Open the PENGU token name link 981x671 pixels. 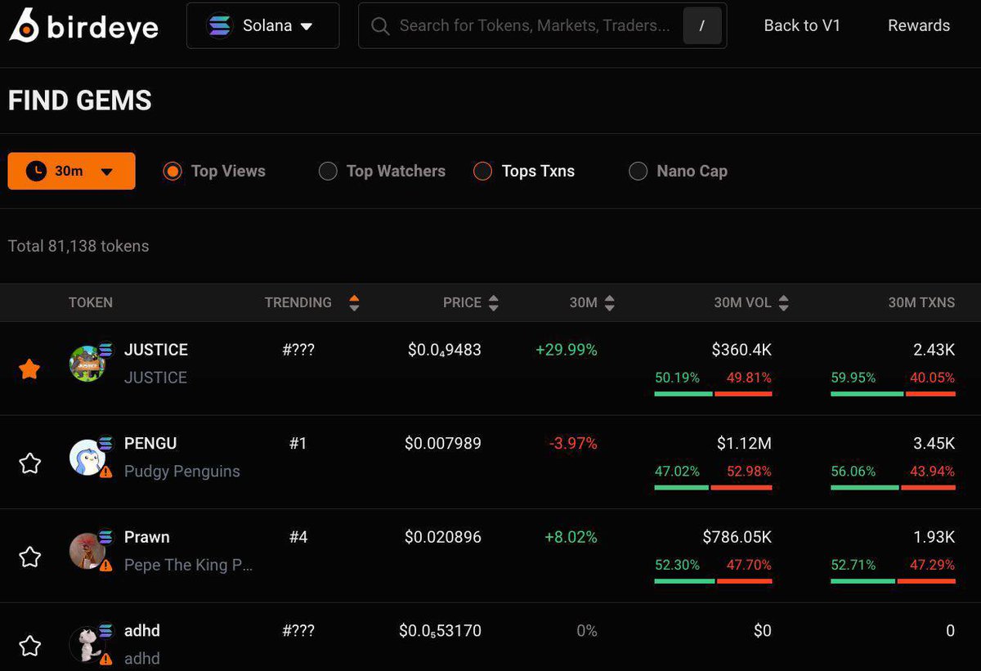pyautogui.click(x=150, y=444)
